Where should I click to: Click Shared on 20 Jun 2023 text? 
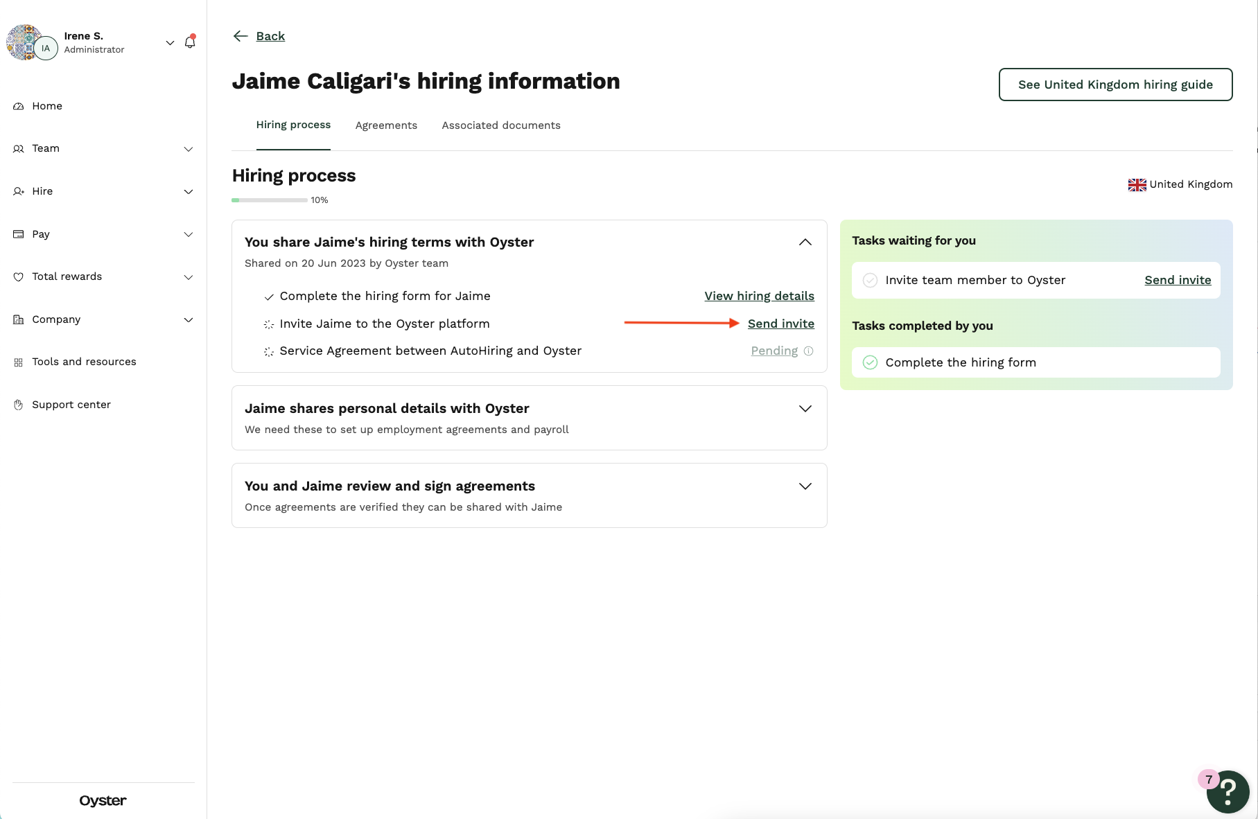coord(347,263)
